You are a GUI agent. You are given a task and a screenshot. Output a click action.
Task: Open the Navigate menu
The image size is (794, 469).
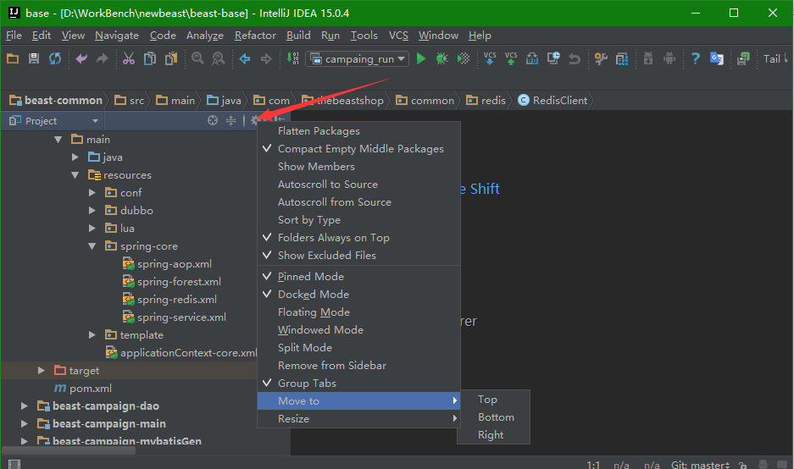(117, 36)
